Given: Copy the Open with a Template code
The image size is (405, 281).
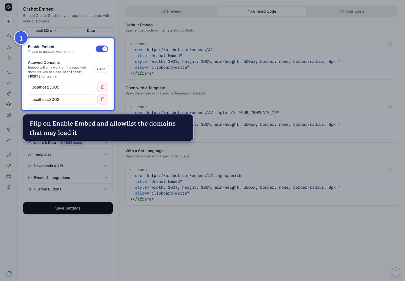Looking at the screenshot, I should coord(390,107).
